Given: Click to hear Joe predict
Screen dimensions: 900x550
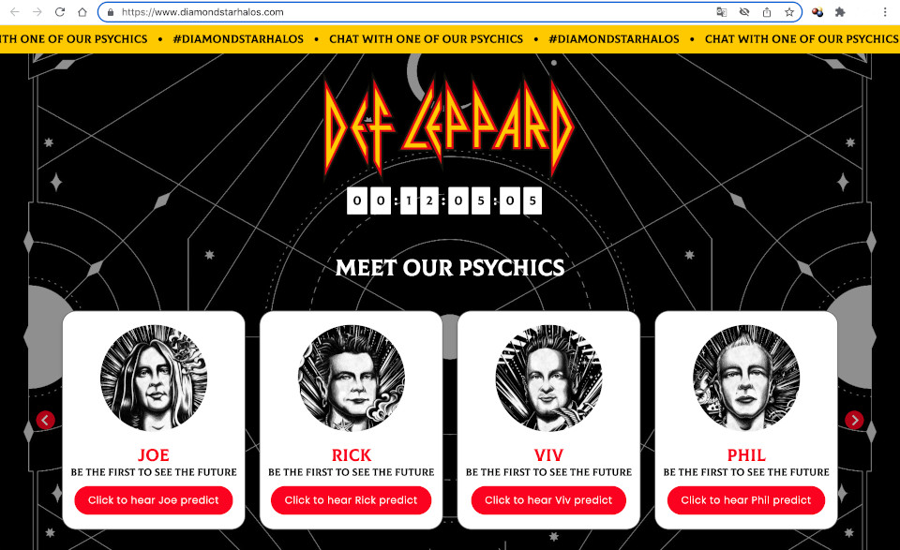Looking at the screenshot, I should click(153, 500).
